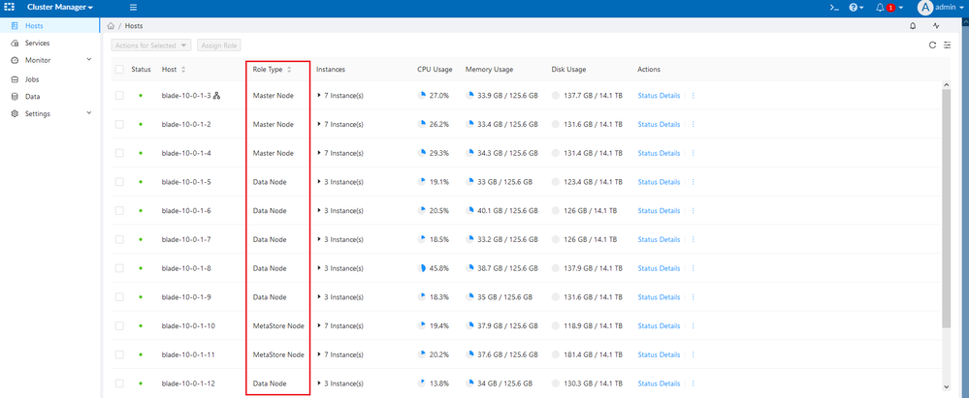Click the Hosts breadcrumb text
The width and height of the screenshot is (969, 398).
[x=134, y=26]
